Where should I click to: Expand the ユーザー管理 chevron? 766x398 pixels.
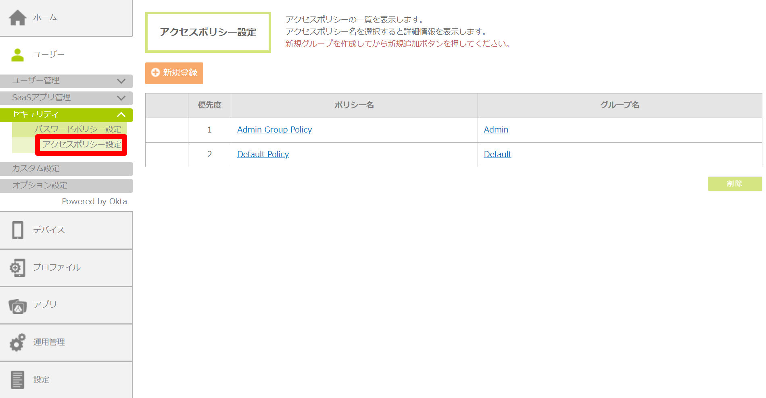[121, 81]
